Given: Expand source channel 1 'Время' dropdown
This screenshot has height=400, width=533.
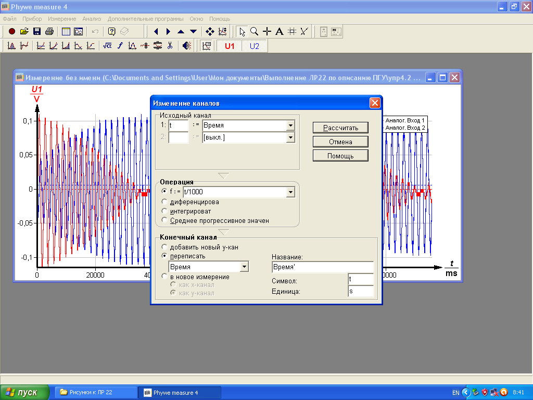Looking at the screenshot, I should click(290, 126).
